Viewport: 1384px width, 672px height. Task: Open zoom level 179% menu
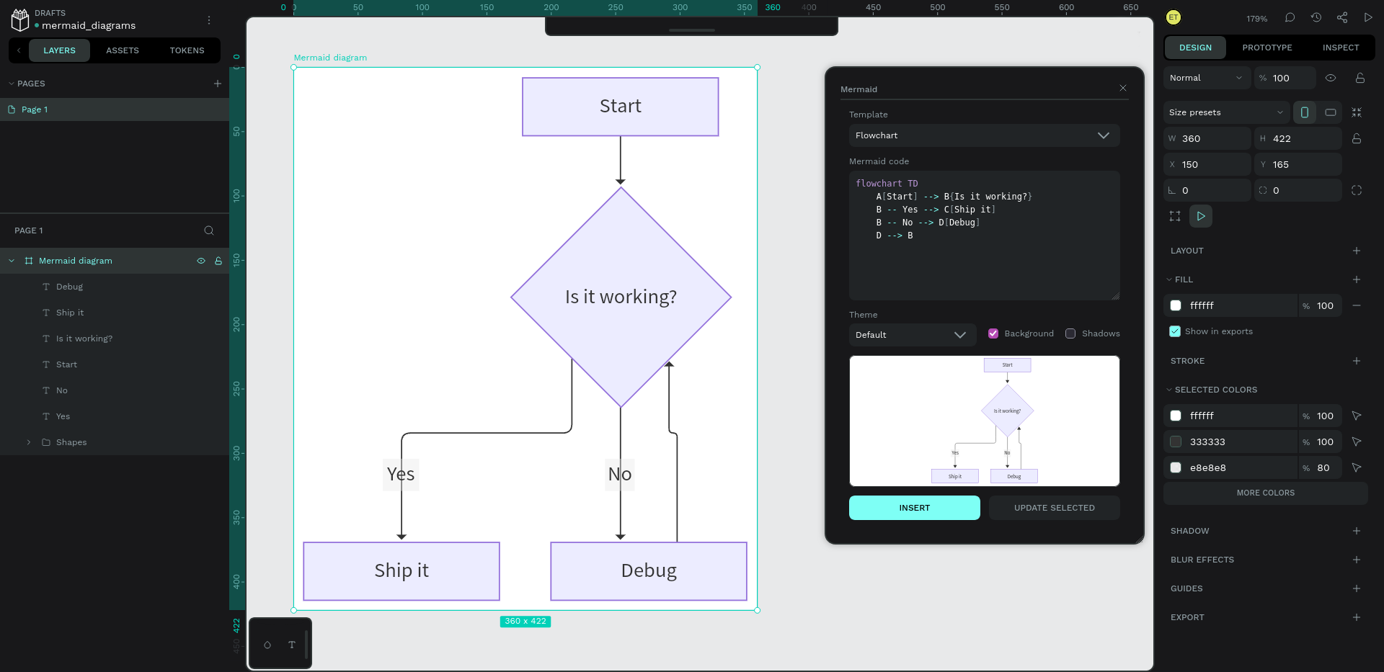click(1257, 19)
